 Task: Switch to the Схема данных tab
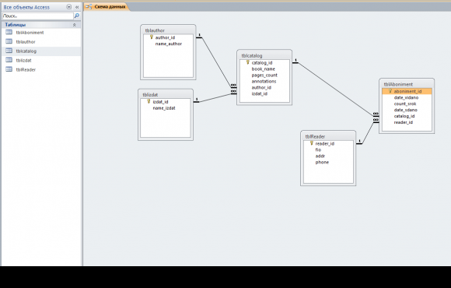pos(106,7)
